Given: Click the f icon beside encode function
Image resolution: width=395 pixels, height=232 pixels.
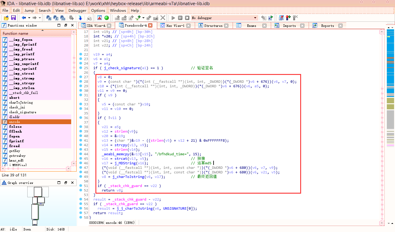Looking at the screenshot, I should (x=5, y=122).
